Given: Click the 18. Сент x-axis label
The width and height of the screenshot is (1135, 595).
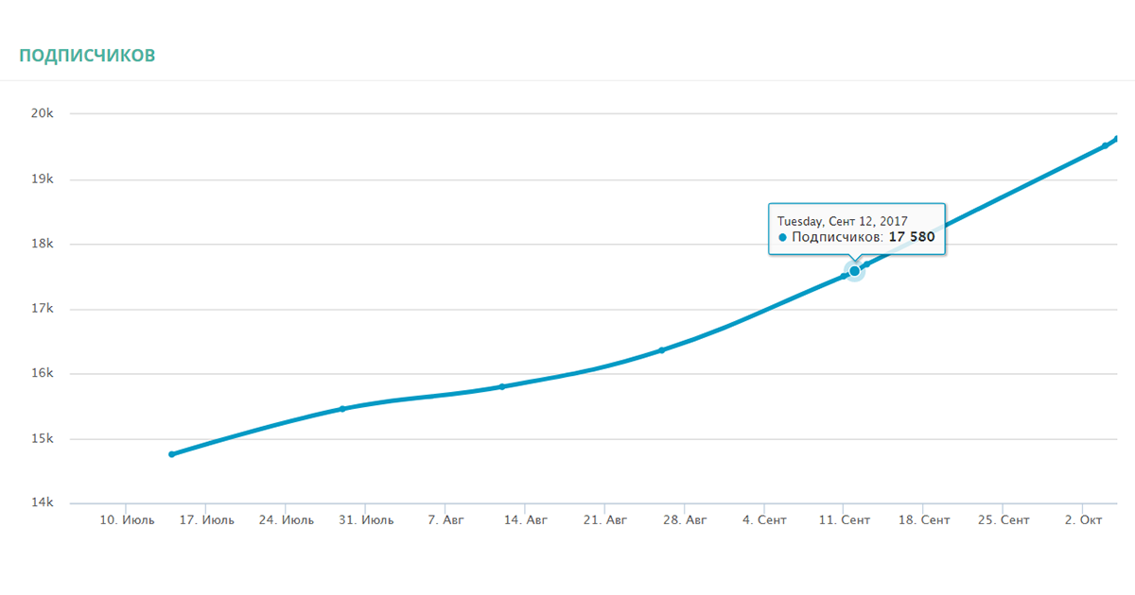Looking at the screenshot, I should coord(923,520).
